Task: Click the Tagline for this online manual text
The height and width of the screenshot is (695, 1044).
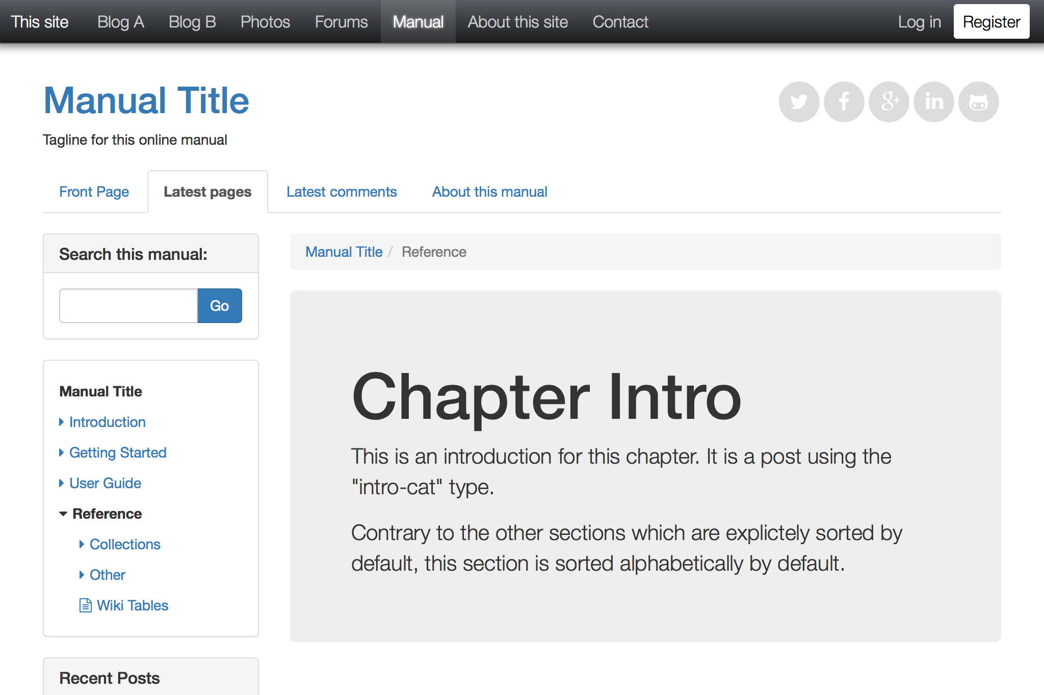Action: (x=135, y=140)
